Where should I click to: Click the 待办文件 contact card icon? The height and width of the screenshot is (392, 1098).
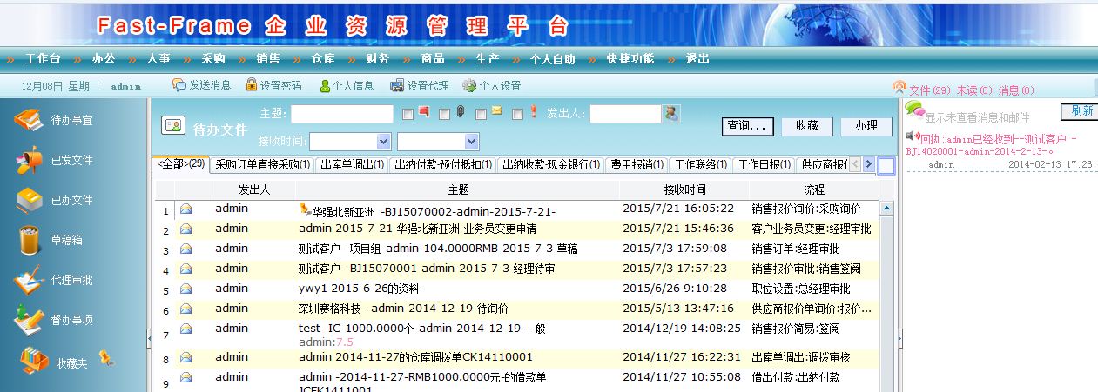pyautogui.click(x=173, y=126)
